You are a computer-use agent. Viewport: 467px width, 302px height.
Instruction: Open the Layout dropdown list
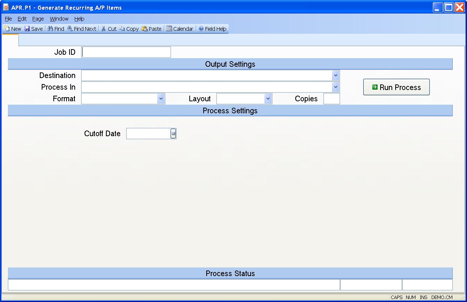[268, 99]
